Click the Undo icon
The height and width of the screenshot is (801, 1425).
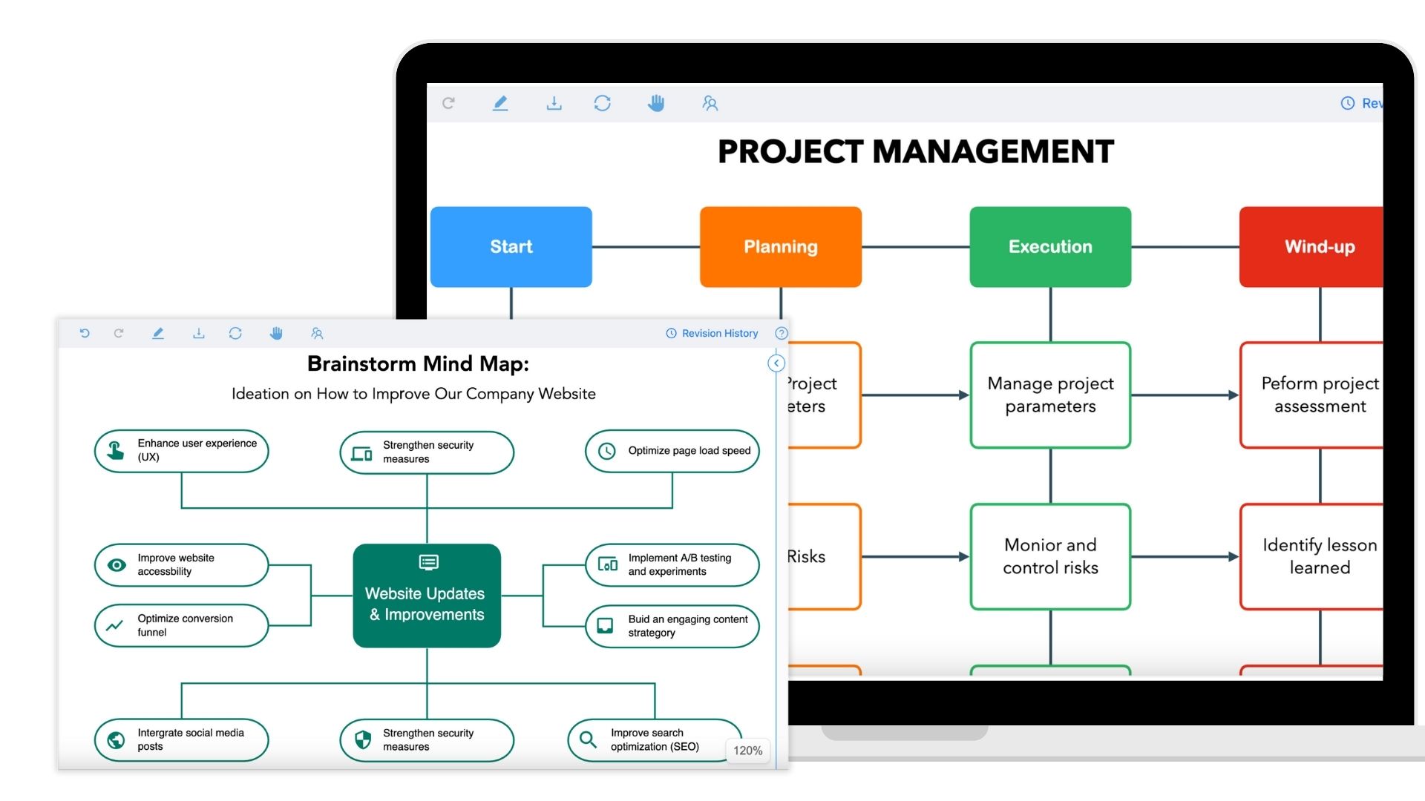coord(85,334)
